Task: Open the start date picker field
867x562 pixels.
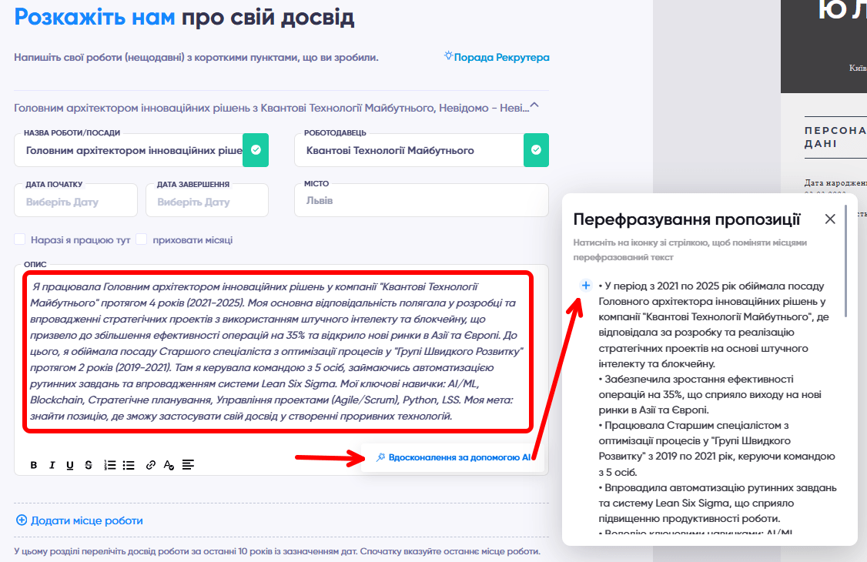Action: tap(75, 202)
